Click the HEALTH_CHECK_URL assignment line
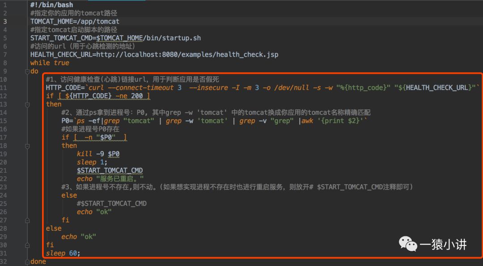 [x=154, y=55]
